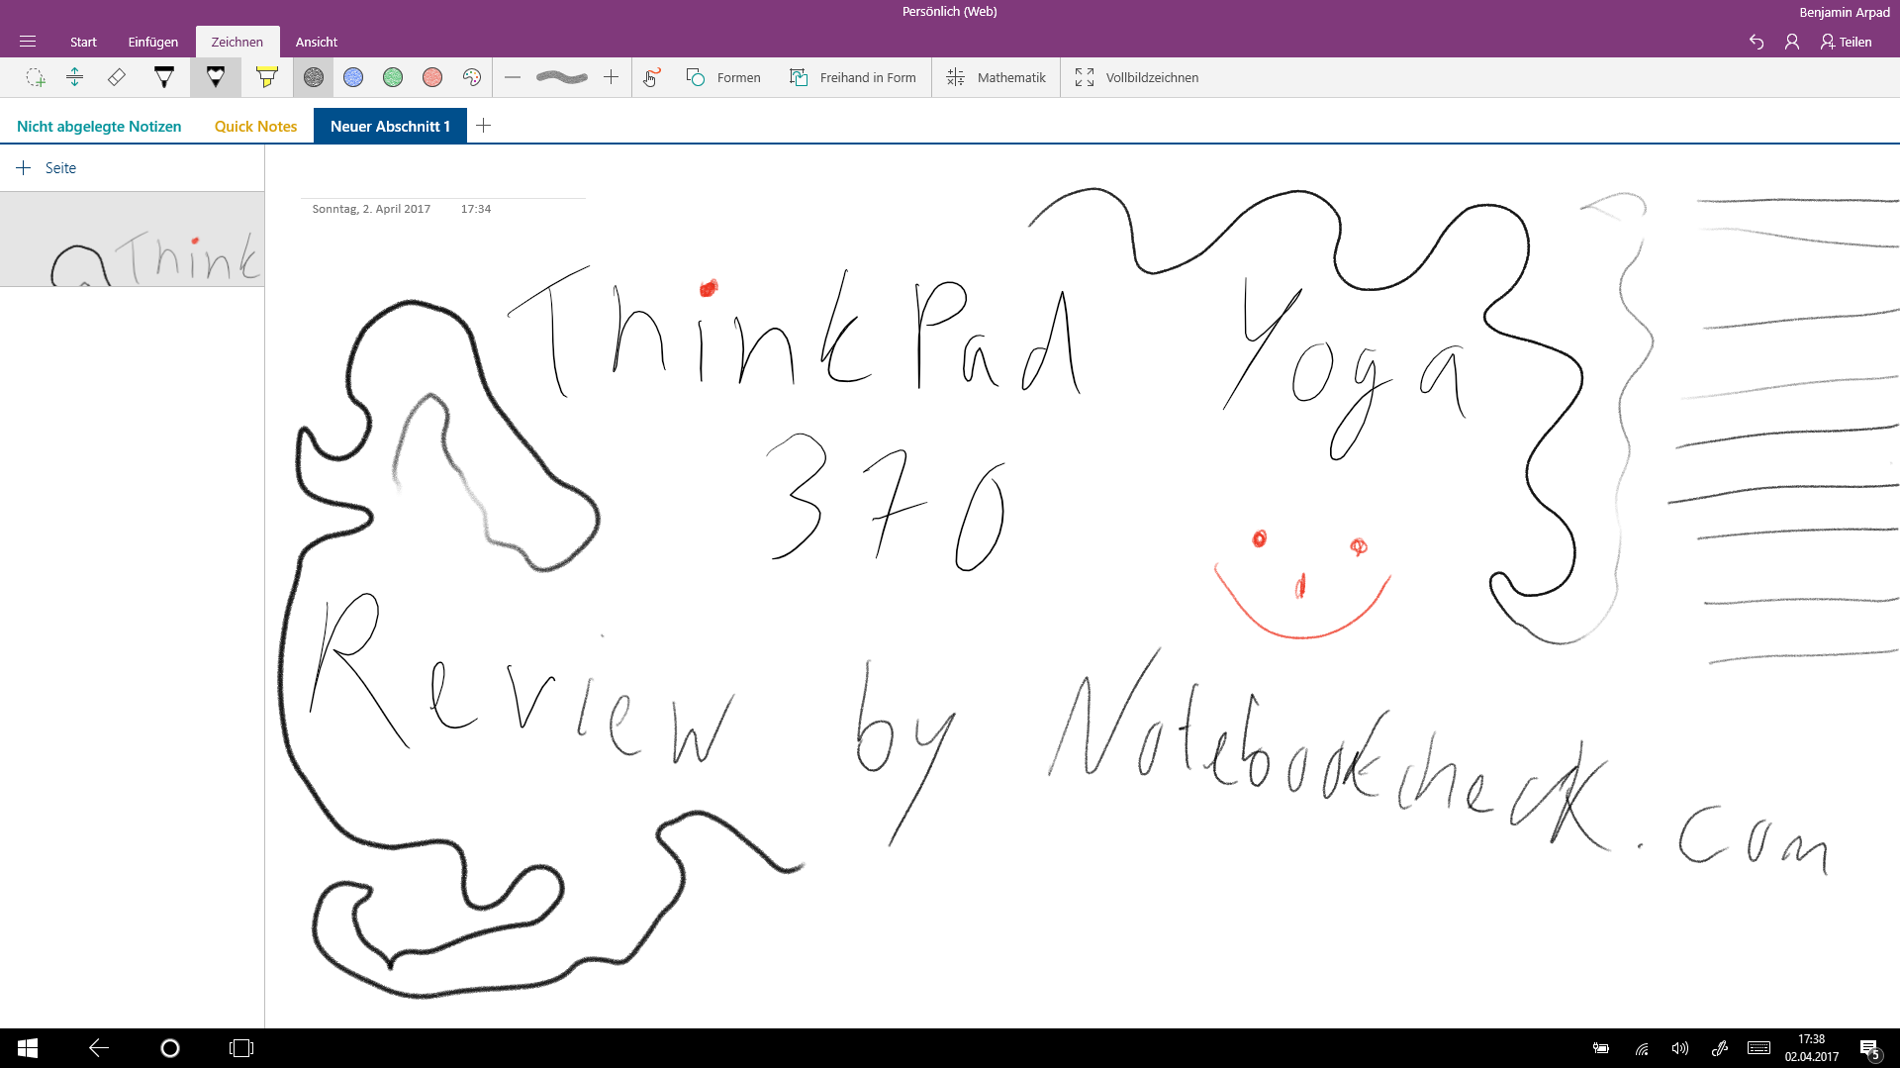Enable Freihand in Form conversion
Image resolution: width=1900 pixels, height=1068 pixels.
click(853, 77)
